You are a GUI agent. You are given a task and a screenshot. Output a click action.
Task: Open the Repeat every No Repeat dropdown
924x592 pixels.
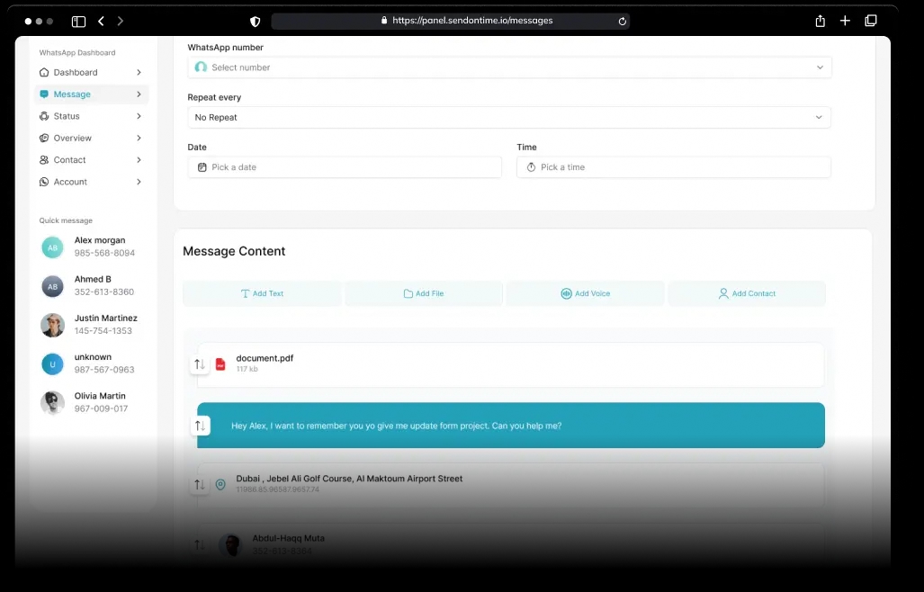509,117
